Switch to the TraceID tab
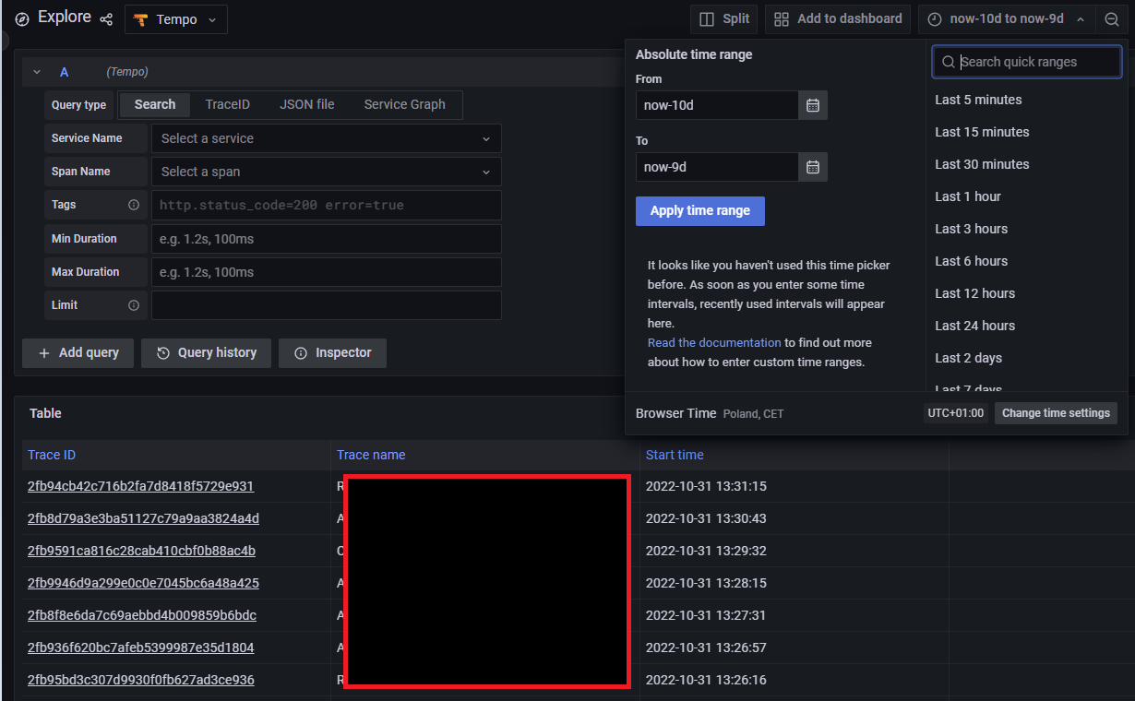 pos(227,104)
